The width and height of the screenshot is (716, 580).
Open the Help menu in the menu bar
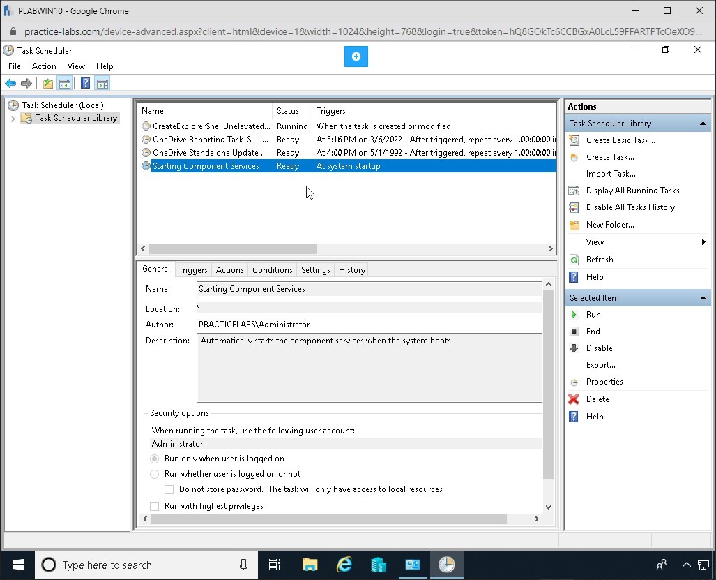(105, 66)
